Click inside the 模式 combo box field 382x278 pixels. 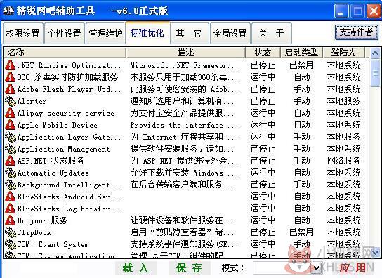(x=282, y=268)
